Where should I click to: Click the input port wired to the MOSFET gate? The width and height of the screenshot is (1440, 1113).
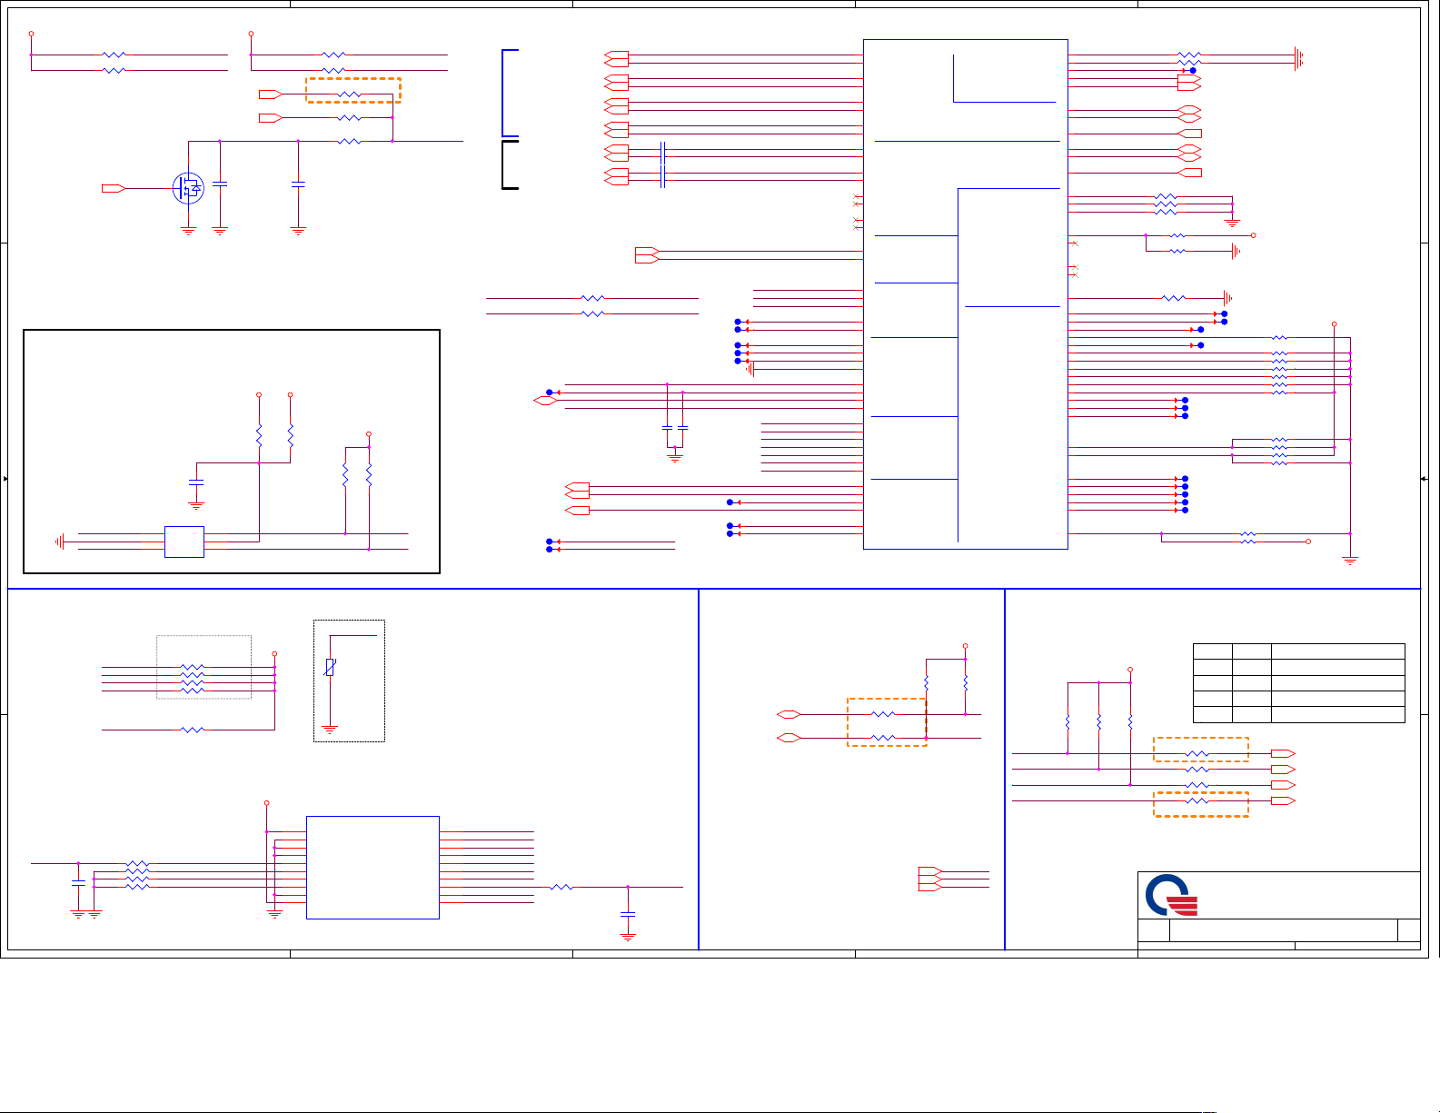(x=114, y=188)
